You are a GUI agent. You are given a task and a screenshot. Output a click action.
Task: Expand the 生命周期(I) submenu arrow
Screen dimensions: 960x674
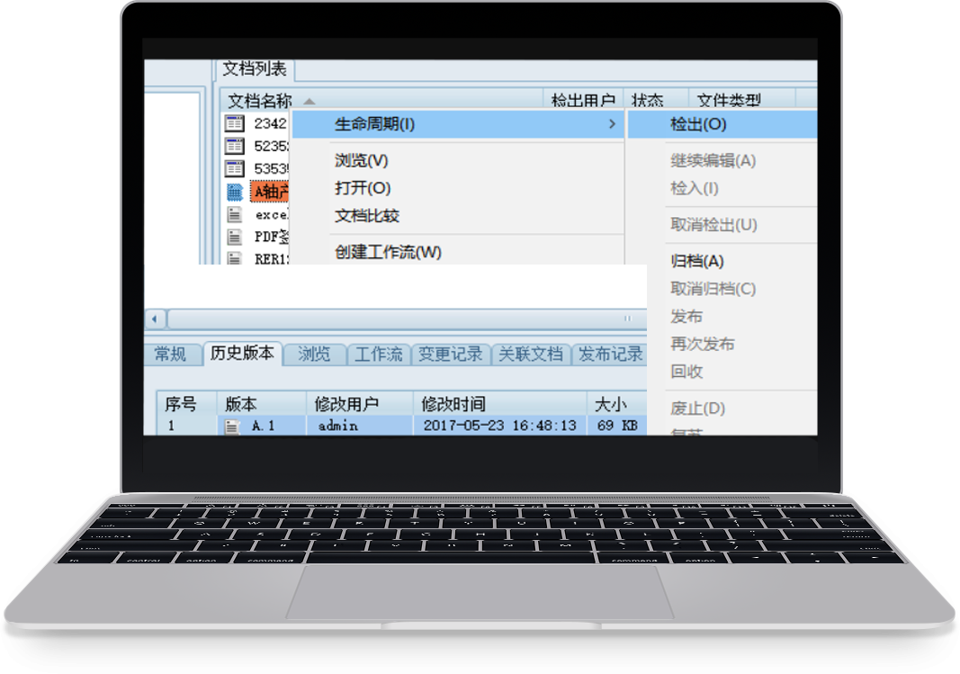tap(612, 124)
